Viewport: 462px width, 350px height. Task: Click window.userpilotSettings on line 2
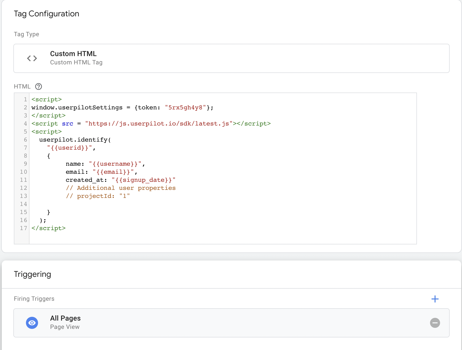tap(77, 108)
